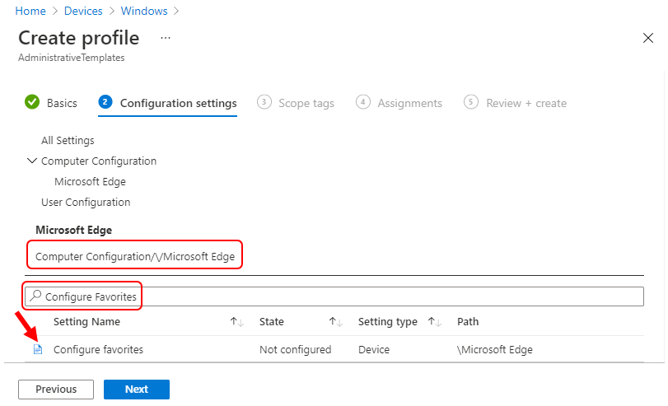Click the step 2 circle icon
The image size is (668, 406).
(x=105, y=102)
